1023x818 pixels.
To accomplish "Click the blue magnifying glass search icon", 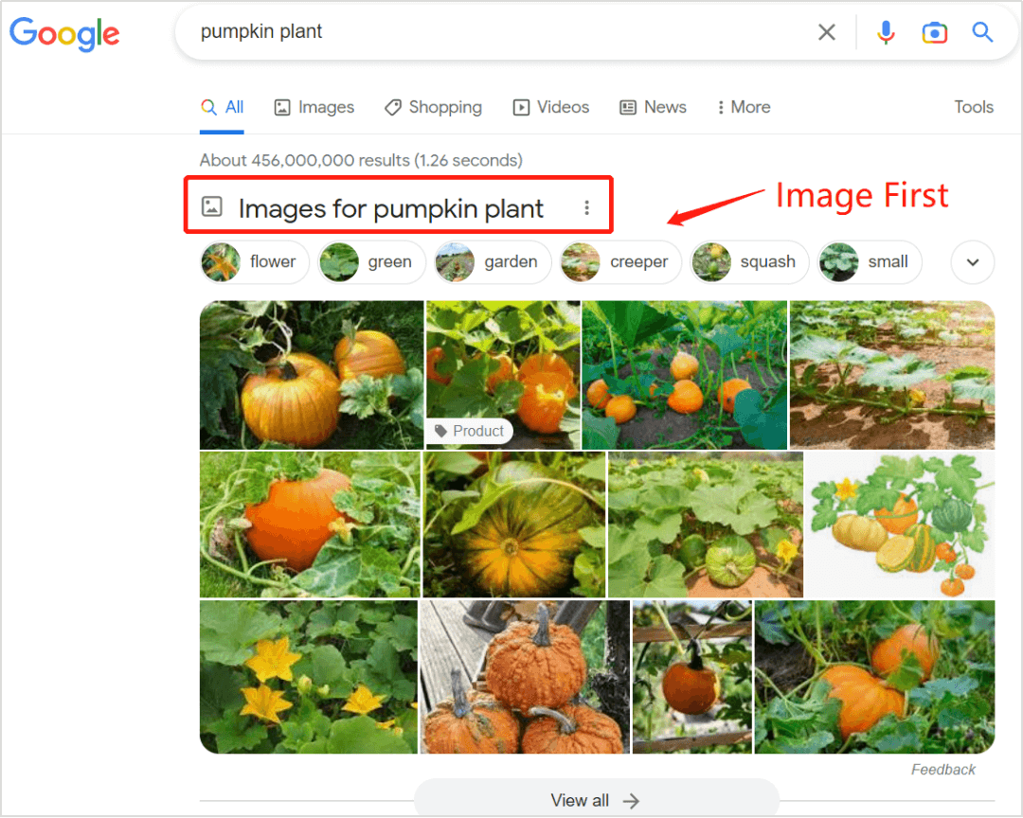I will (982, 32).
